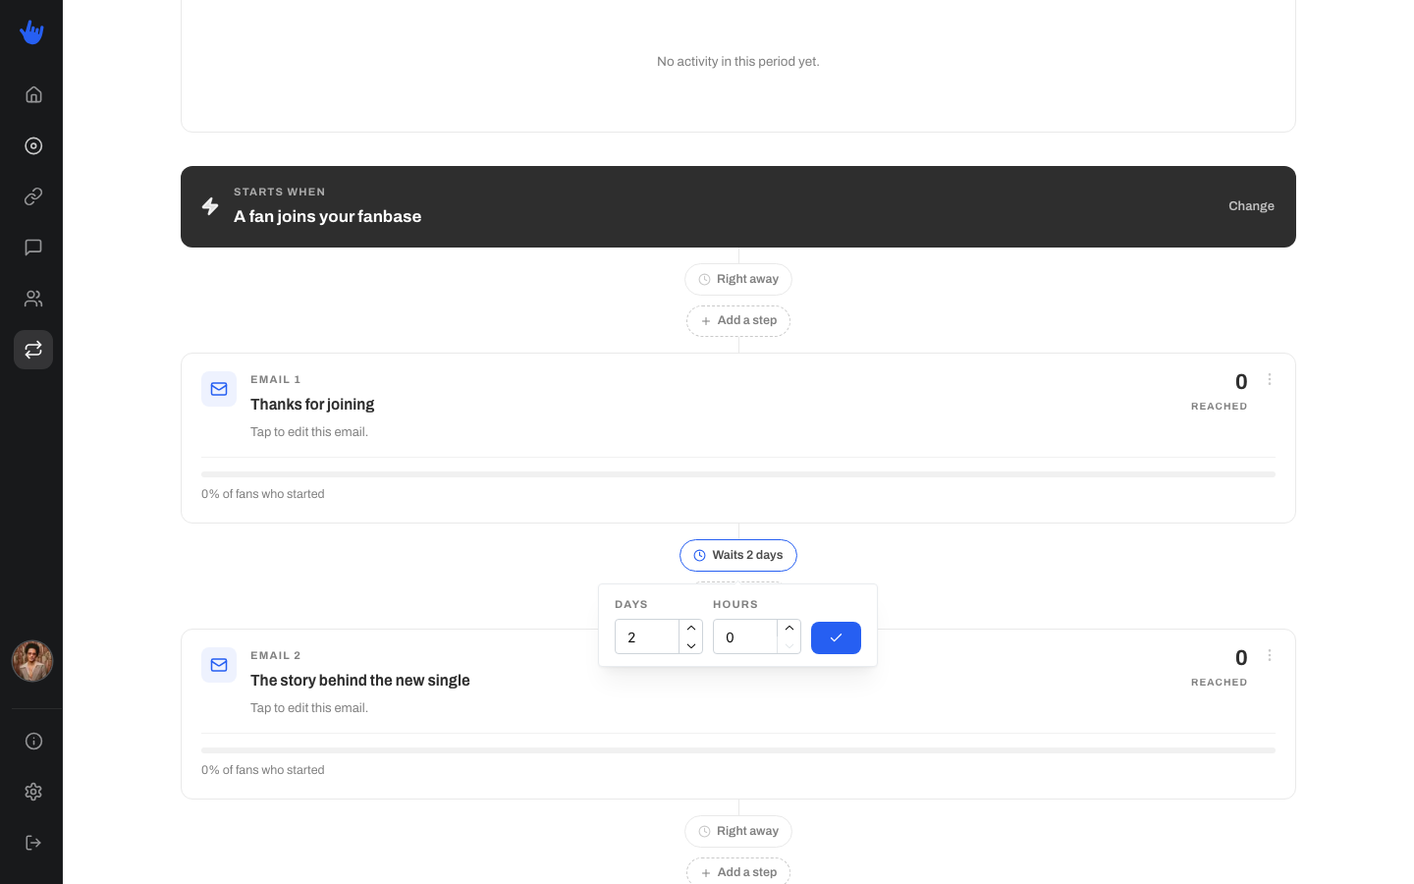Image resolution: width=1414 pixels, height=884 pixels.
Task: Add a step after Email 2
Action: (x=738, y=871)
